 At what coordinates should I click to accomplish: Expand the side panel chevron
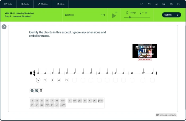click(x=4, y=27)
